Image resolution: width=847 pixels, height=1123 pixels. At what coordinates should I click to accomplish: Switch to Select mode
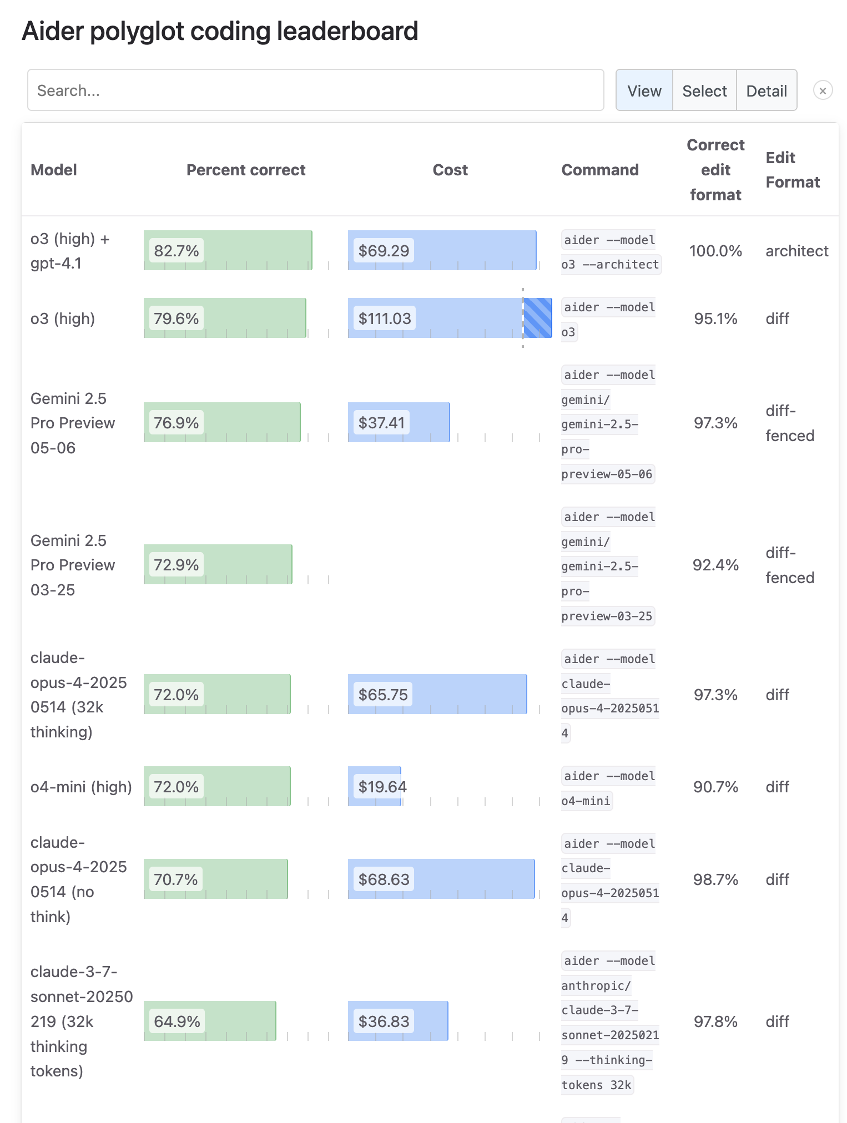(704, 90)
